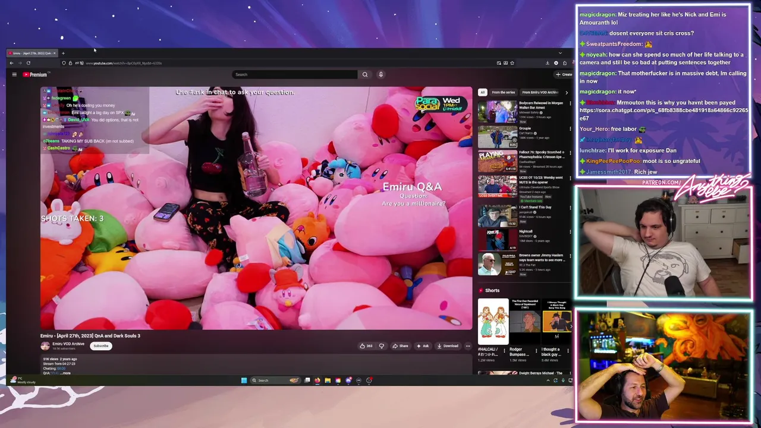Open the weather widget showing Mostly cloudy
This screenshot has height=428, width=761.
coord(23,380)
